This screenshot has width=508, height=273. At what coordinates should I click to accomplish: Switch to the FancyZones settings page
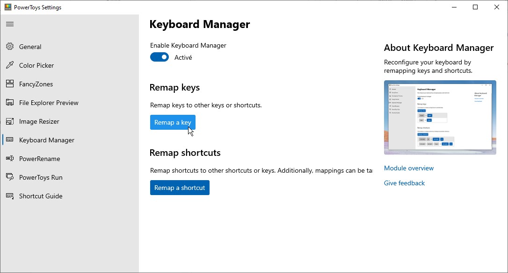(36, 84)
